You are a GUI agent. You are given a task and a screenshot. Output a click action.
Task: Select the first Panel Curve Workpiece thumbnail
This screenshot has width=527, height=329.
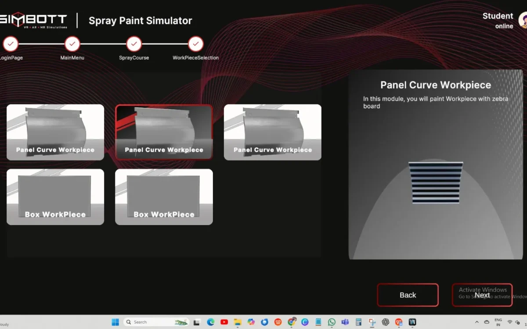point(55,132)
